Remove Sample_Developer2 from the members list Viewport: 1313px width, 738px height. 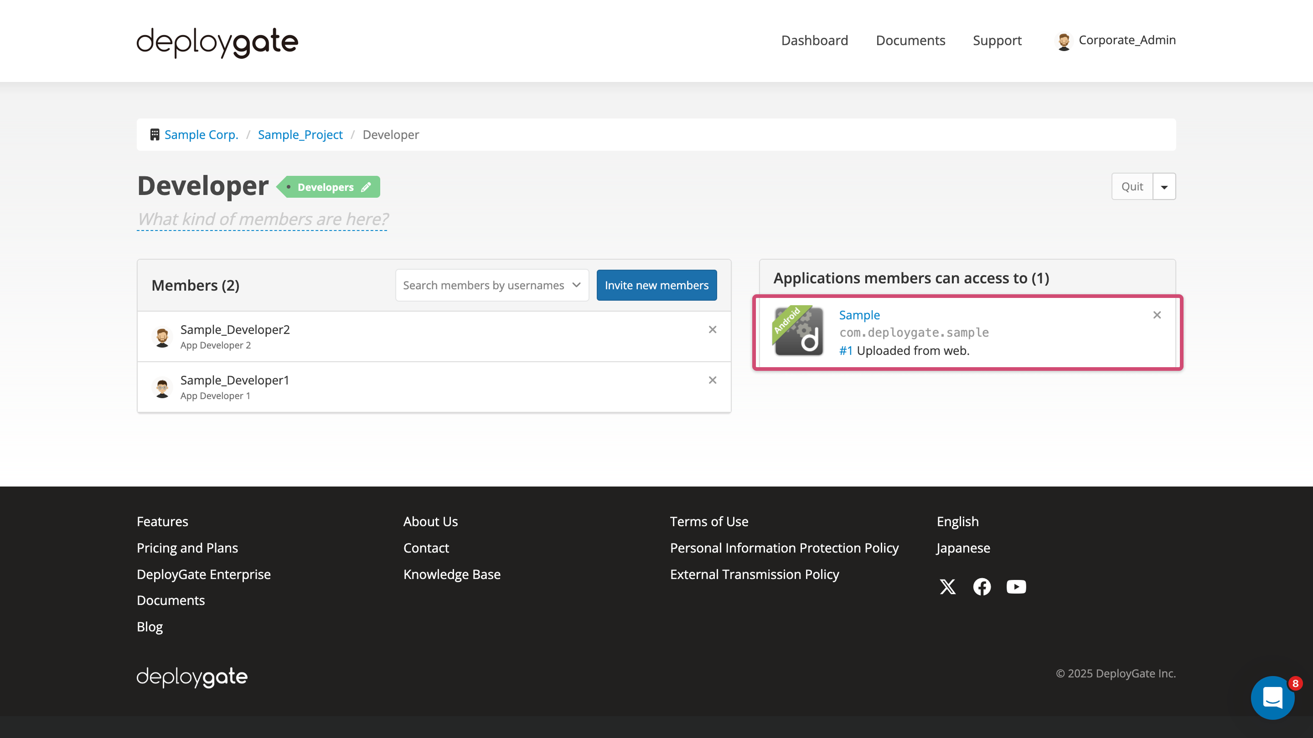(712, 329)
